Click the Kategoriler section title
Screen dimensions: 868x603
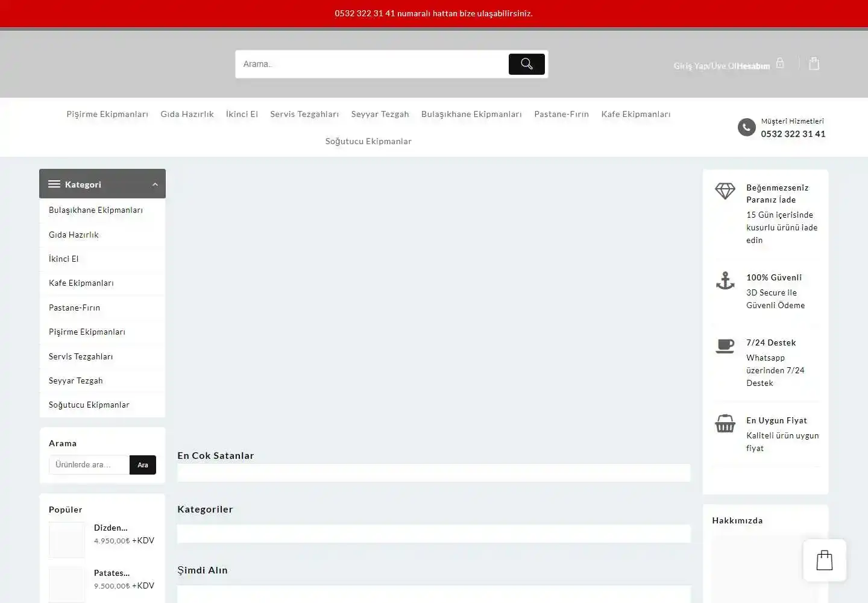pos(205,509)
